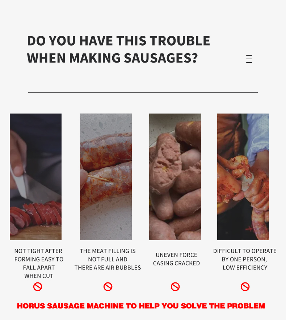Click prohibition icon under 'WHEN CUT' caption
The height and width of the screenshot is (320, 286).
[x=38, y=286]
